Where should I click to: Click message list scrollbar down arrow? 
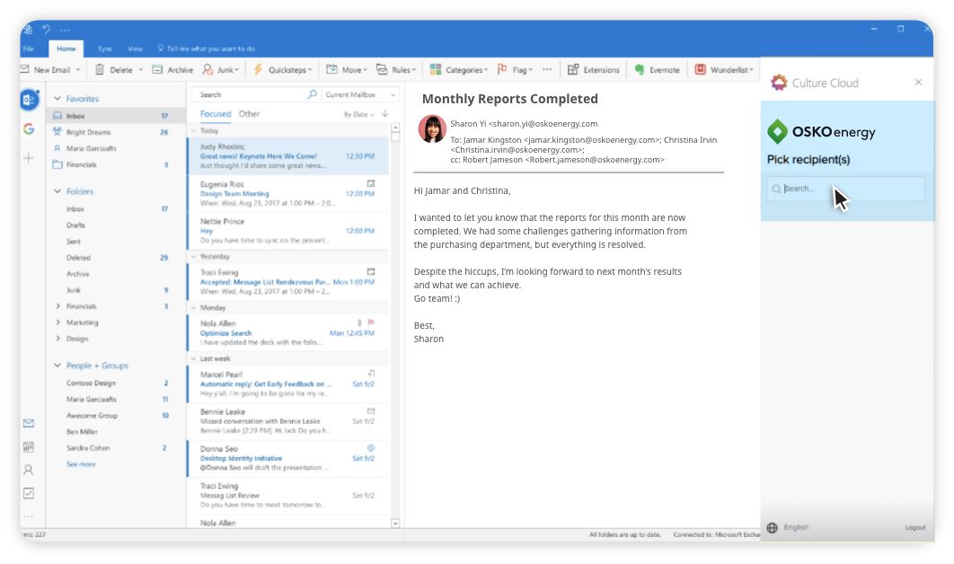[395, 524]
